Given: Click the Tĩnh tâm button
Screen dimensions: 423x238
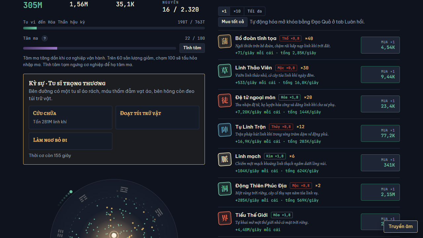Looking at the screenshot, I should 192,48.
